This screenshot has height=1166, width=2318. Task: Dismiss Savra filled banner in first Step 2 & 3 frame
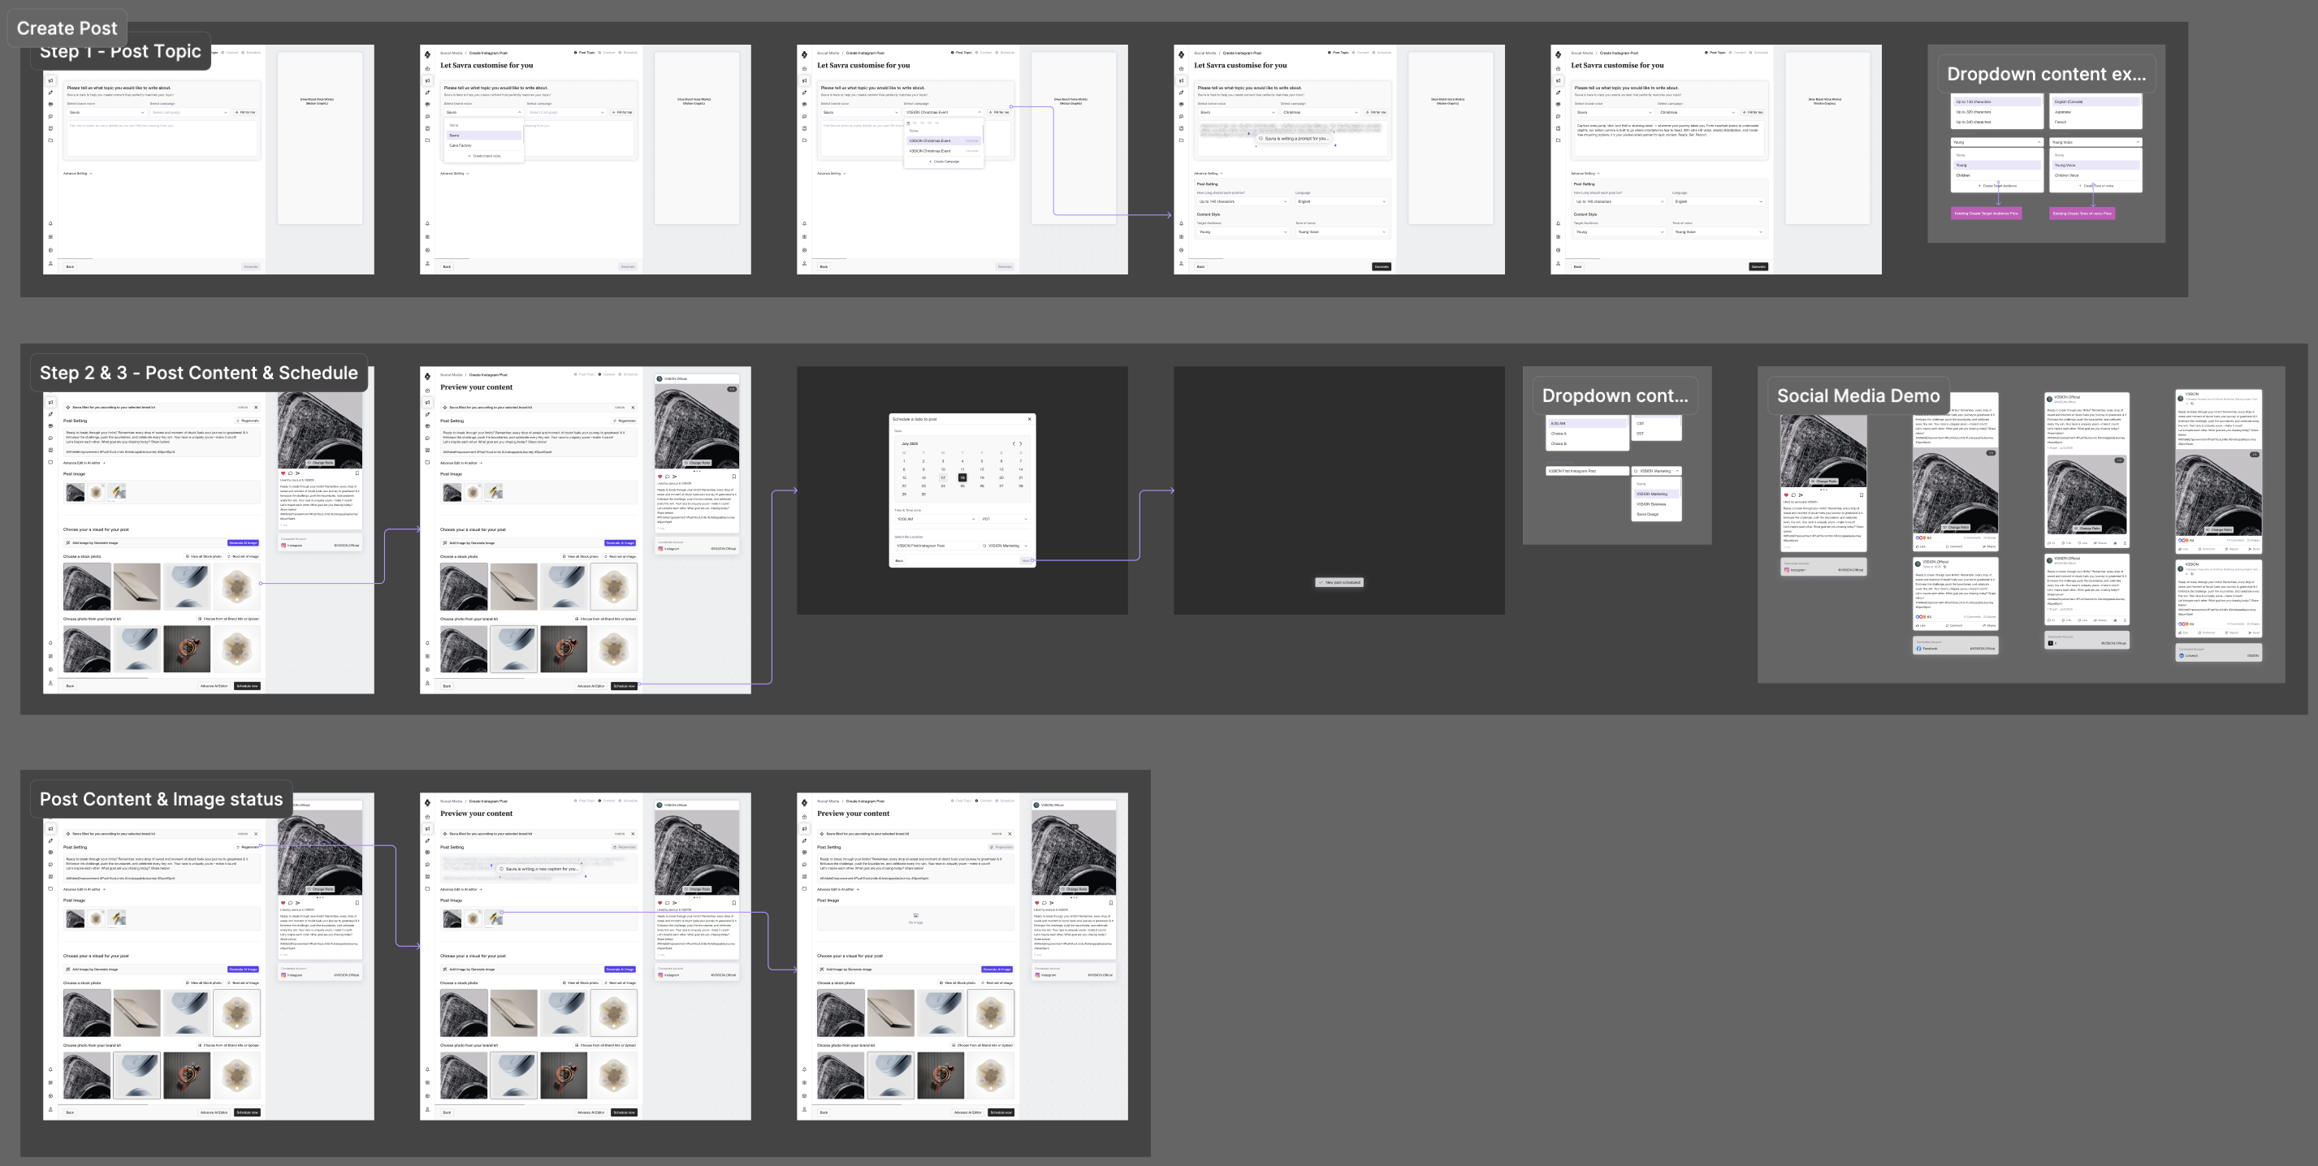(x=256, y=407)
